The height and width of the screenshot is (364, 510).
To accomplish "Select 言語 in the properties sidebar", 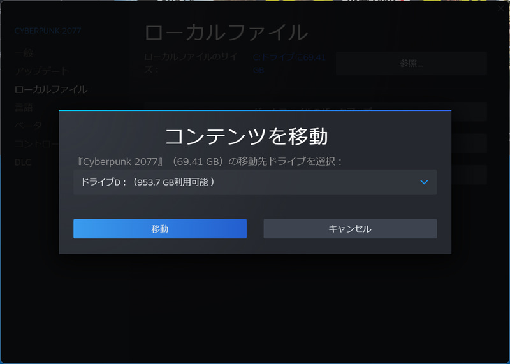I will tap(24, 107).
